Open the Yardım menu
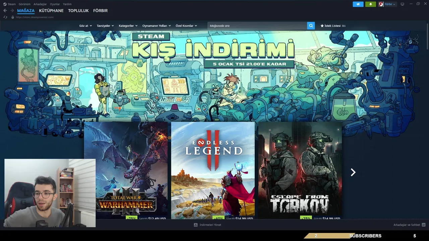 point(67,4)
